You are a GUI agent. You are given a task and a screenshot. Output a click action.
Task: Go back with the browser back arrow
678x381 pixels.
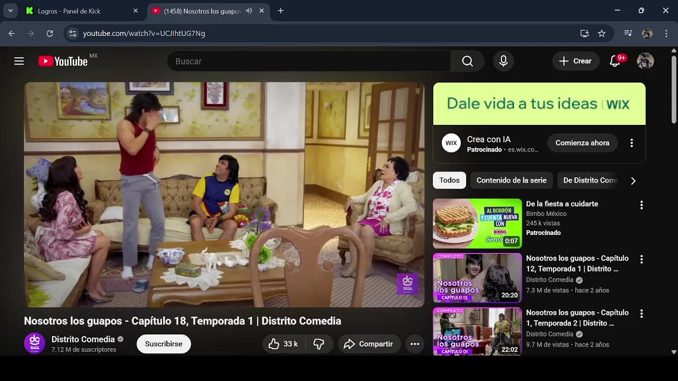[x=12, y=33]
